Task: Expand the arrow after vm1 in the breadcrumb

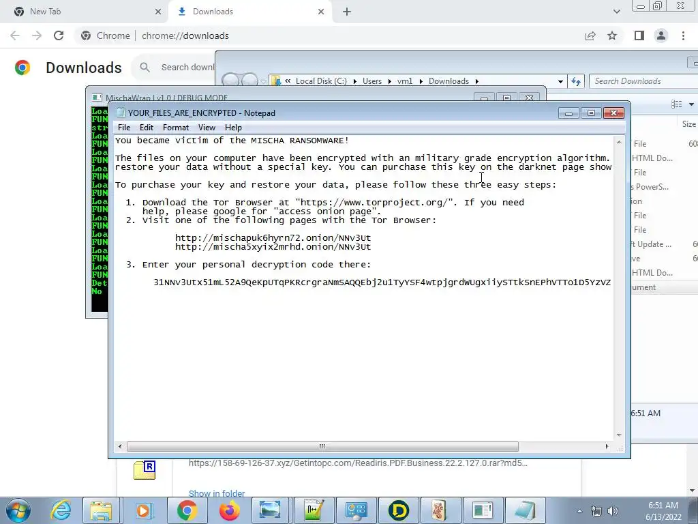Action: 421,81
